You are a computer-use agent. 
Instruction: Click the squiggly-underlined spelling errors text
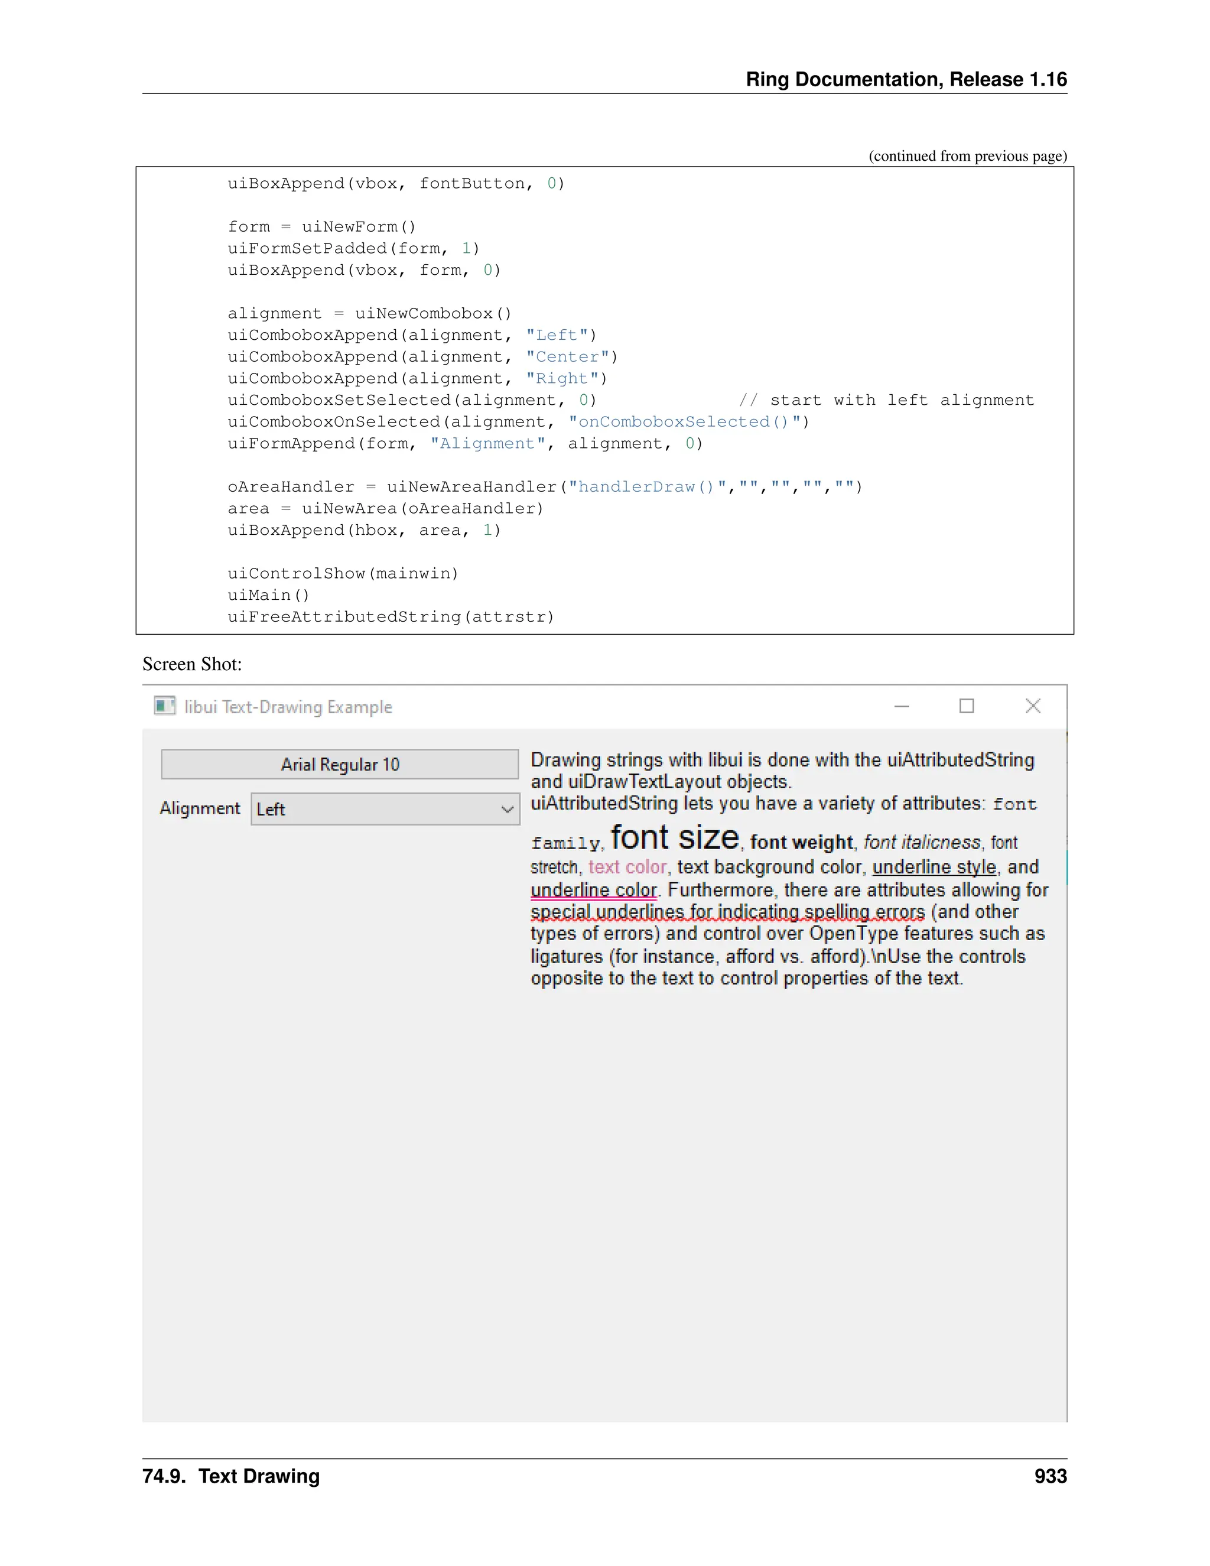pos(727,912)
